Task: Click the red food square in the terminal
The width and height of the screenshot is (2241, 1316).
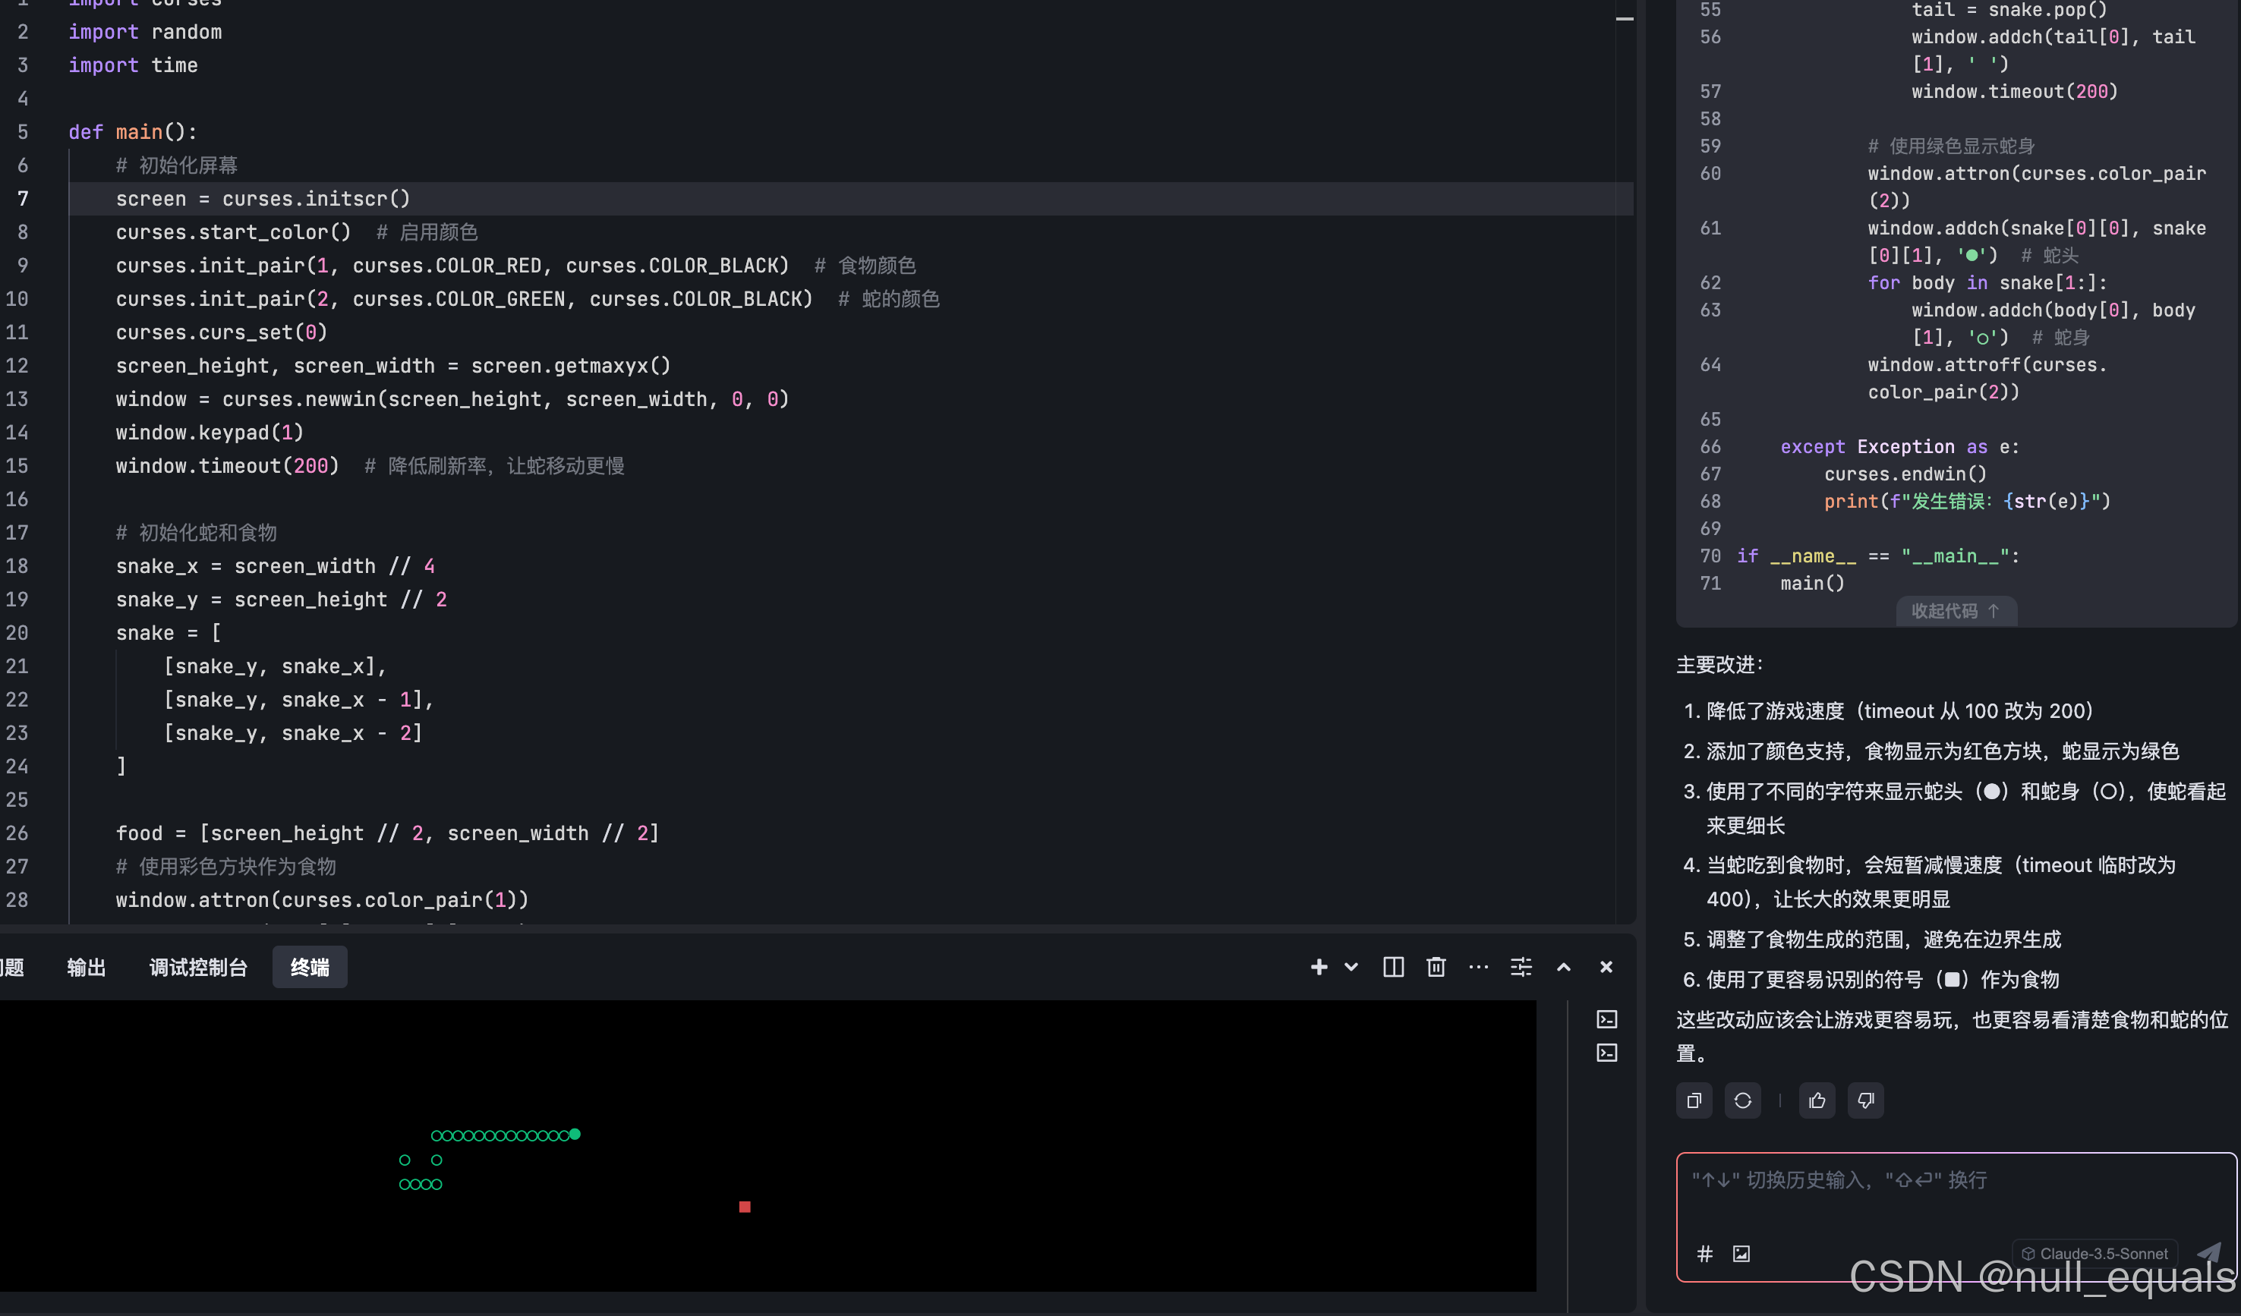Action: [744, 1207]
